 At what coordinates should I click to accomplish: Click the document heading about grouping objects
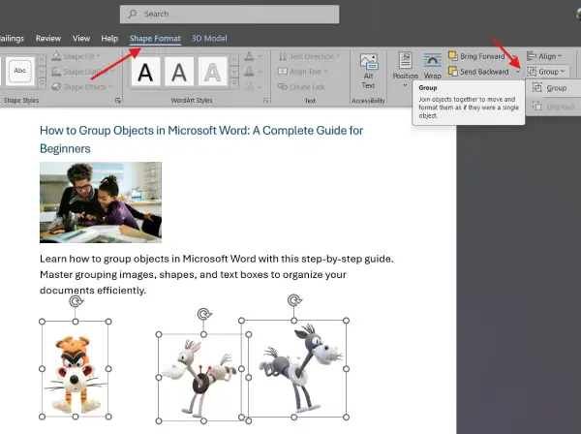pos(201,139)
